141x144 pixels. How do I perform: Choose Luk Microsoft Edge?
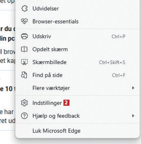pyautogui.click(x=78, y=131)
